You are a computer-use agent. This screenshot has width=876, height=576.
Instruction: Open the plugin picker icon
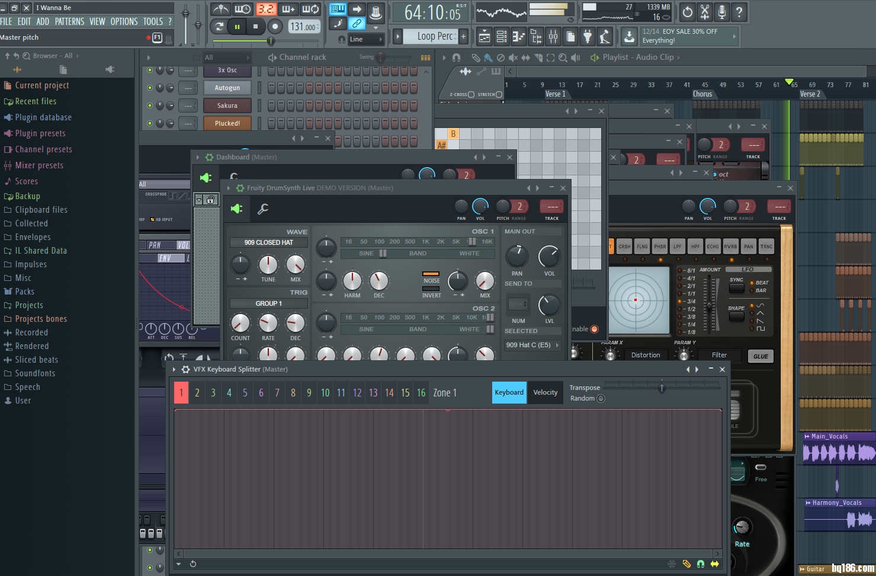tap(588, 37)
